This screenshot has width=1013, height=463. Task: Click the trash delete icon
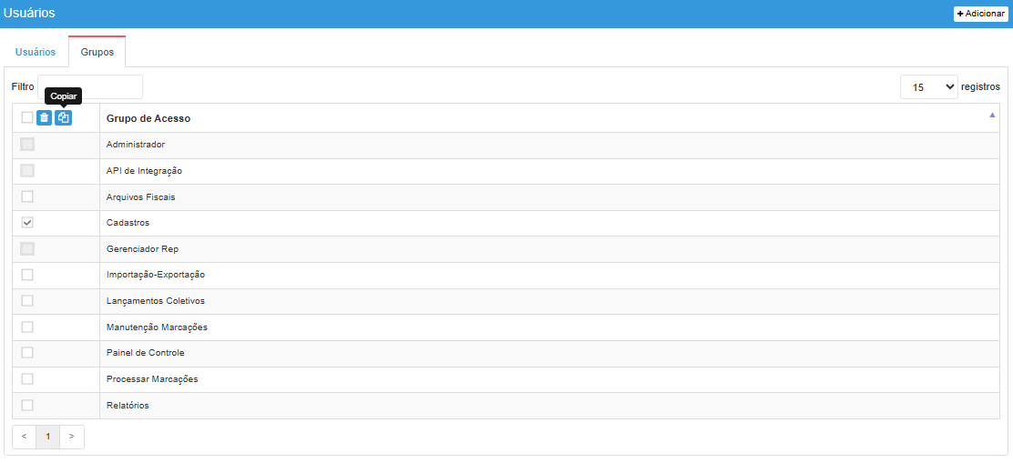[44, 118]
